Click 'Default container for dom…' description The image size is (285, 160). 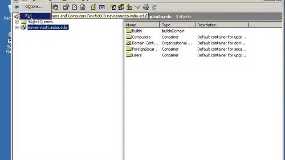coord(221,43)
